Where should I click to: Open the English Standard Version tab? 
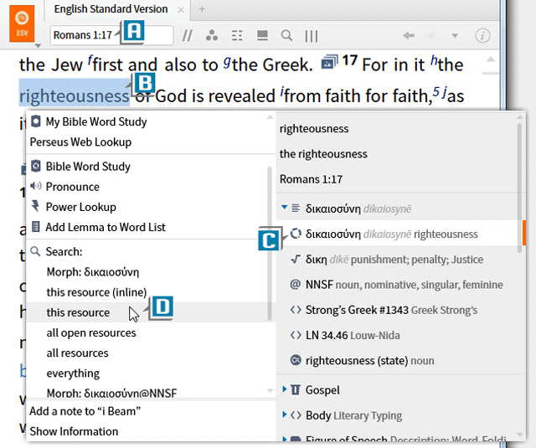point(111,8)
